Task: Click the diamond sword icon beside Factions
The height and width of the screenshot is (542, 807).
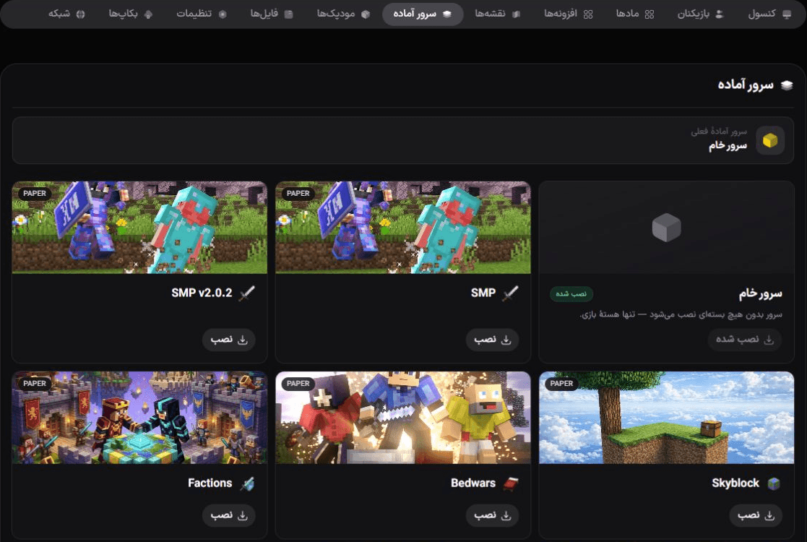Action: click(248, 483)
